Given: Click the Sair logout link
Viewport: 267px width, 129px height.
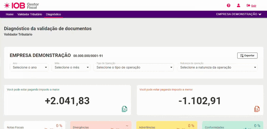Looking at the screenshot, I should point(251,6).
